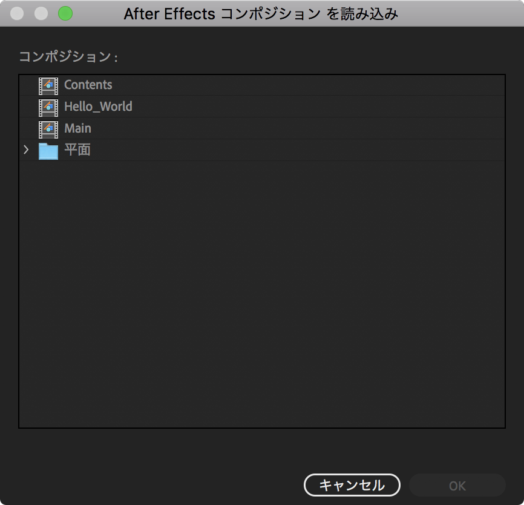524x505 pixels.
Task: Select the Contents composition name
Action: (88, 85)
